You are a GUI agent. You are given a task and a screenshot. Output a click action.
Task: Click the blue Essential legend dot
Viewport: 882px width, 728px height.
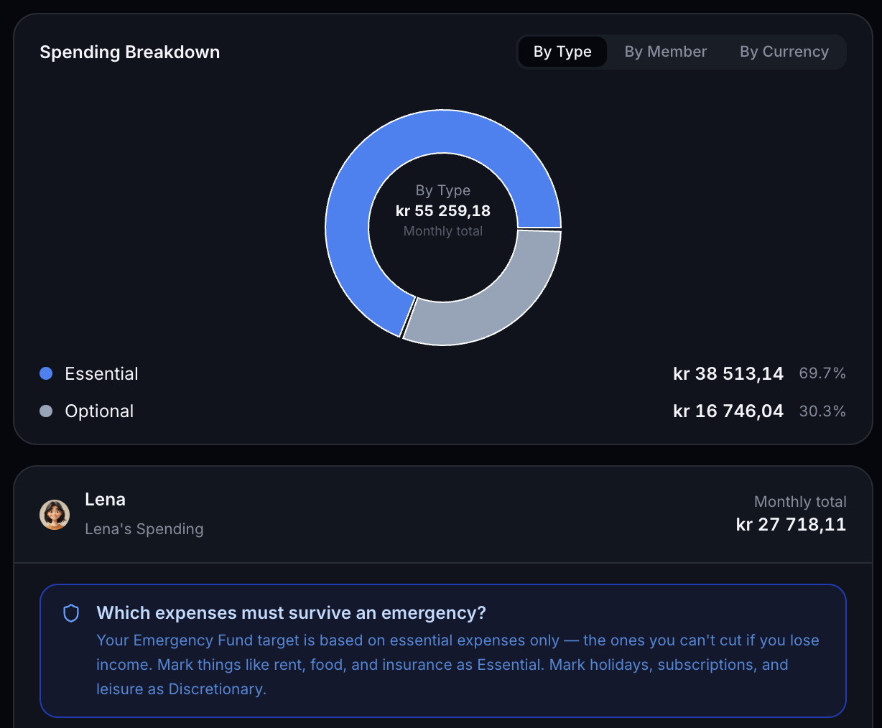46,373
